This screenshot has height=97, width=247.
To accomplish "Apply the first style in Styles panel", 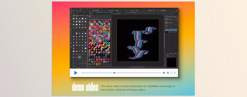I will tap(166, 19).
